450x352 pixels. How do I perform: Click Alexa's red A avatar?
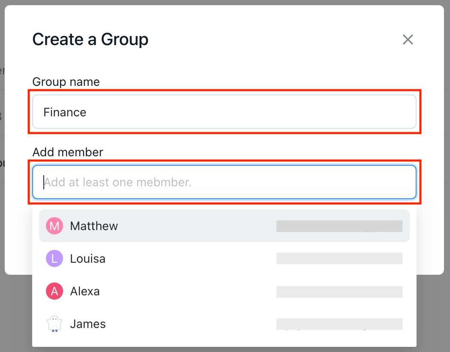pyautogui.click(x=54, y=291)
